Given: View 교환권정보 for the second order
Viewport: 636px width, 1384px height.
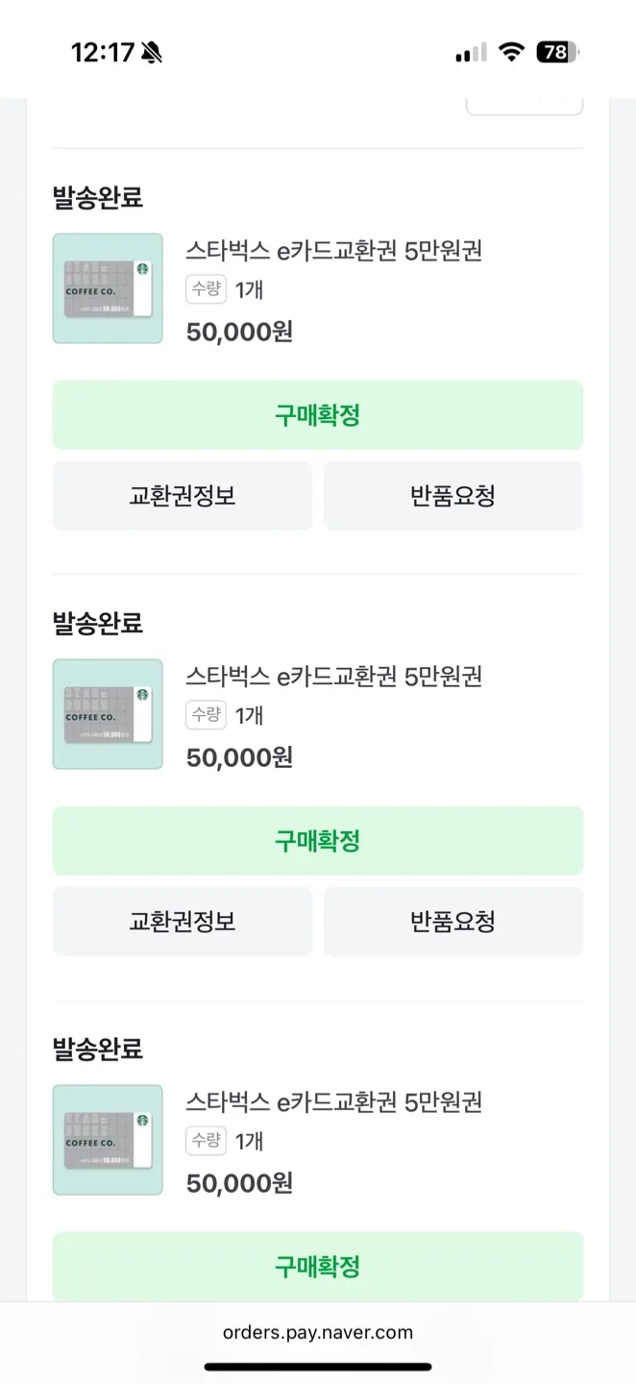Looking at the screenshot, I should click(x=183, y=922).
